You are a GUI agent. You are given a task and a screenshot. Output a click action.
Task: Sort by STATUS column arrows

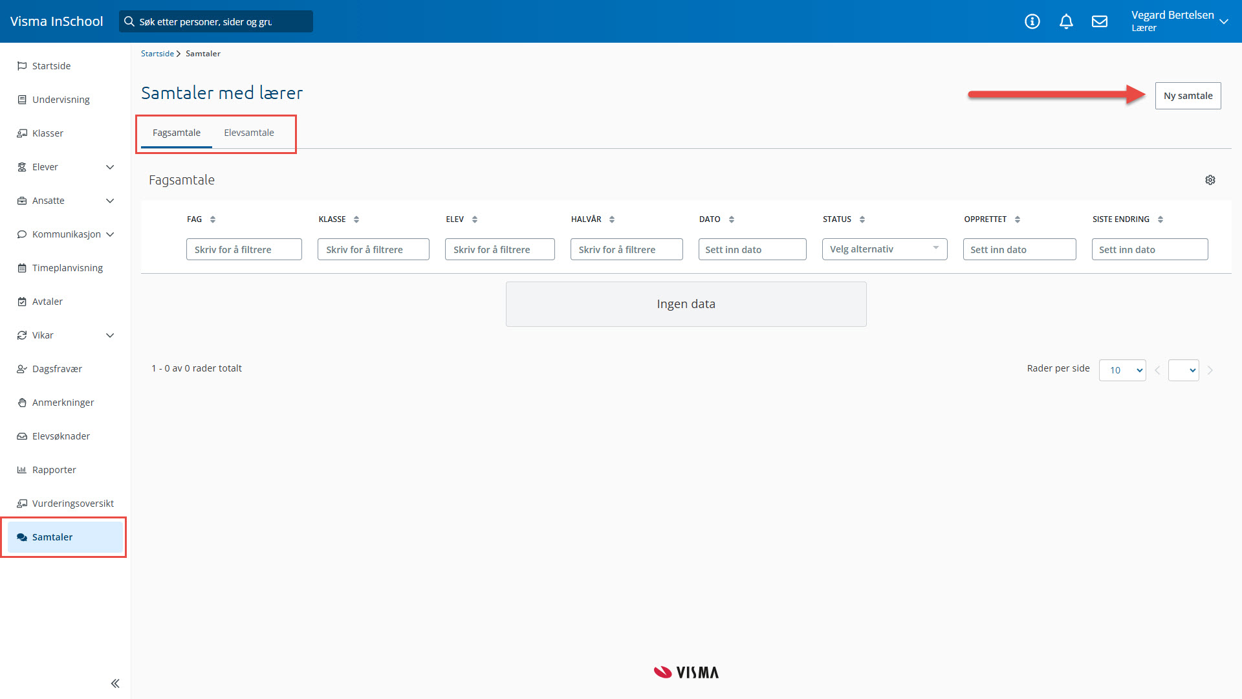[862, 219]
